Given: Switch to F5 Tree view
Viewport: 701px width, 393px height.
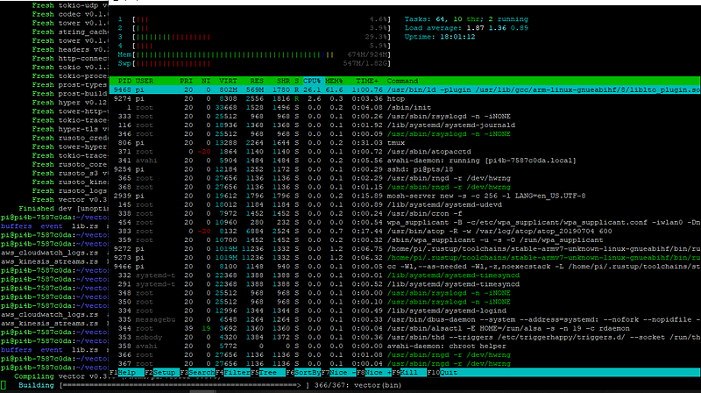Looking at the screenshot, I should (x=268, y=373).
